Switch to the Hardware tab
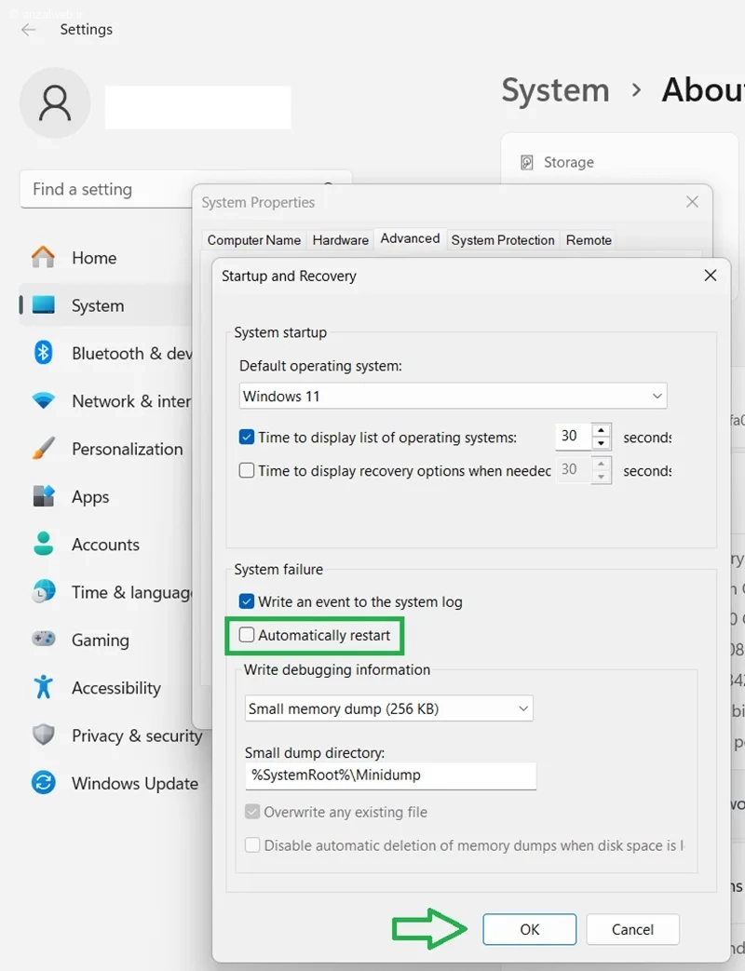Image resolution: width=745 pixels, height=971 pixels. 340,240
